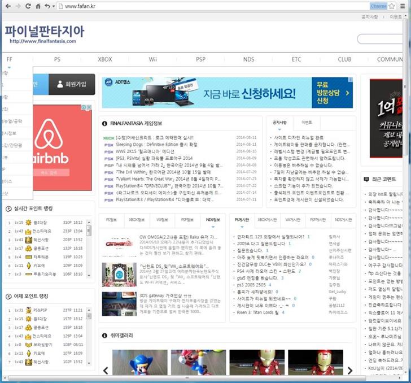Open the ETC navigation menu
This screenshot has height=383, width=411.
point(296,59)
